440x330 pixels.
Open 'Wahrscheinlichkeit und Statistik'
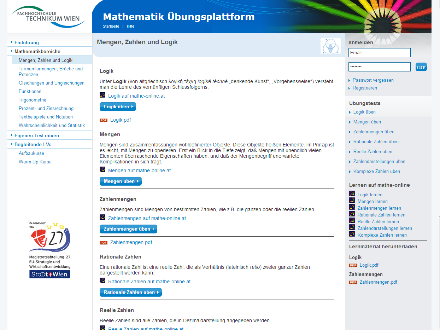52,126
